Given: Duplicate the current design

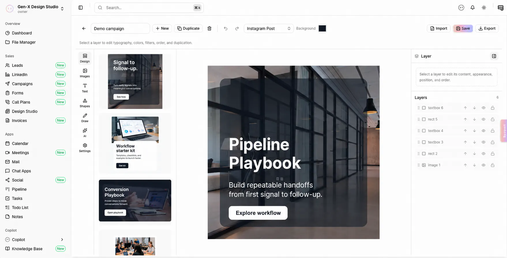Looking at the screenshot, I should (x=188, y=29).
